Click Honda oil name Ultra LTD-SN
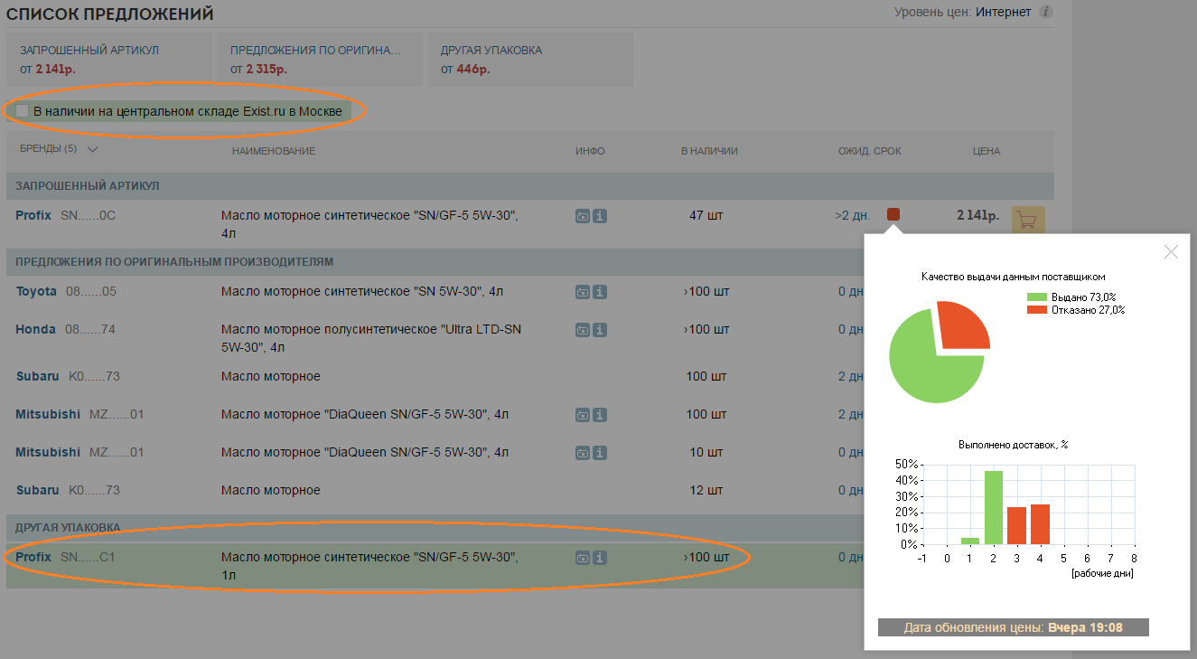Viewport: 1197px width, 659px height. click(x=371, y=338)
